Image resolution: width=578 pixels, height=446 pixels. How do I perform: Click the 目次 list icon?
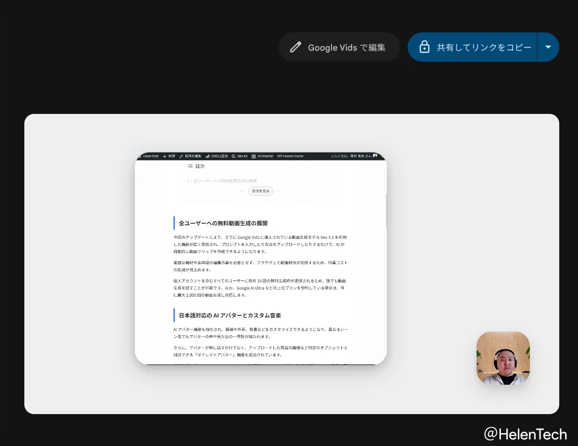[190, 166]
